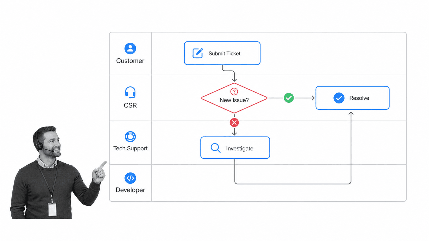This screenshot has width=429, height=241.
Task: Click the pencil edit icon in Submit Ticket
Action: click(198, 53)
